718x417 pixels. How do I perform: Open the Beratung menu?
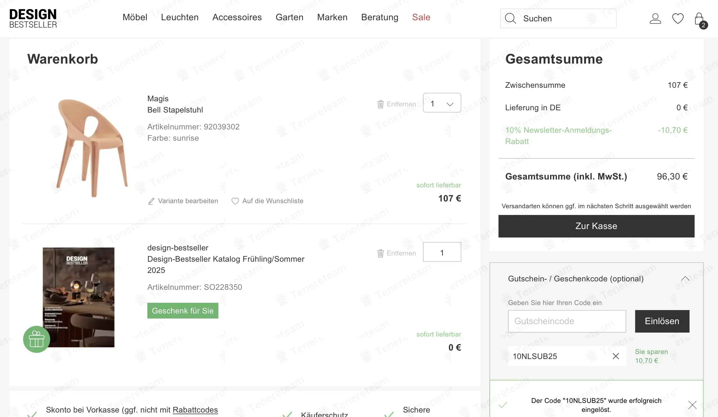click(380, 17)
